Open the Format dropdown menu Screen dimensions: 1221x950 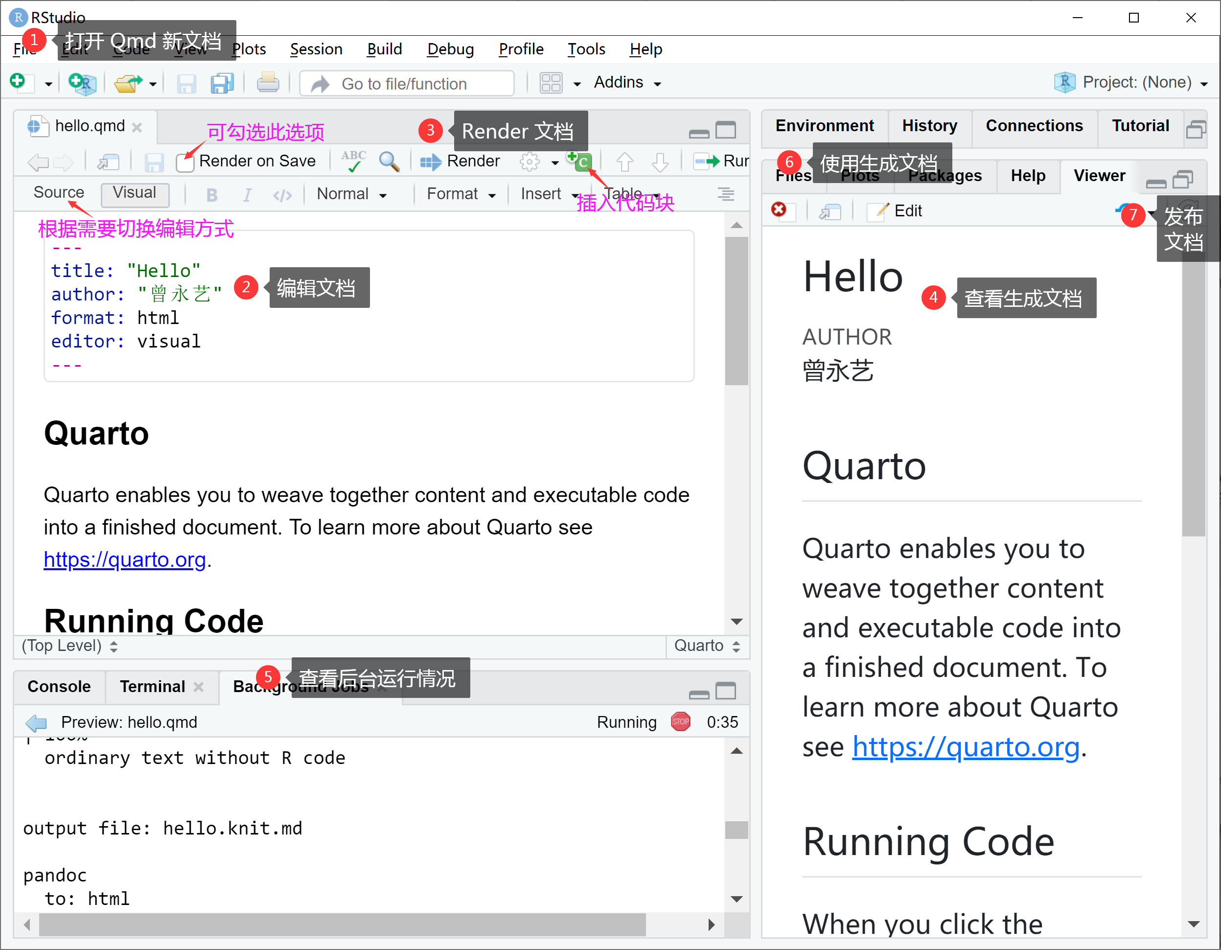(x=461, y=194)
